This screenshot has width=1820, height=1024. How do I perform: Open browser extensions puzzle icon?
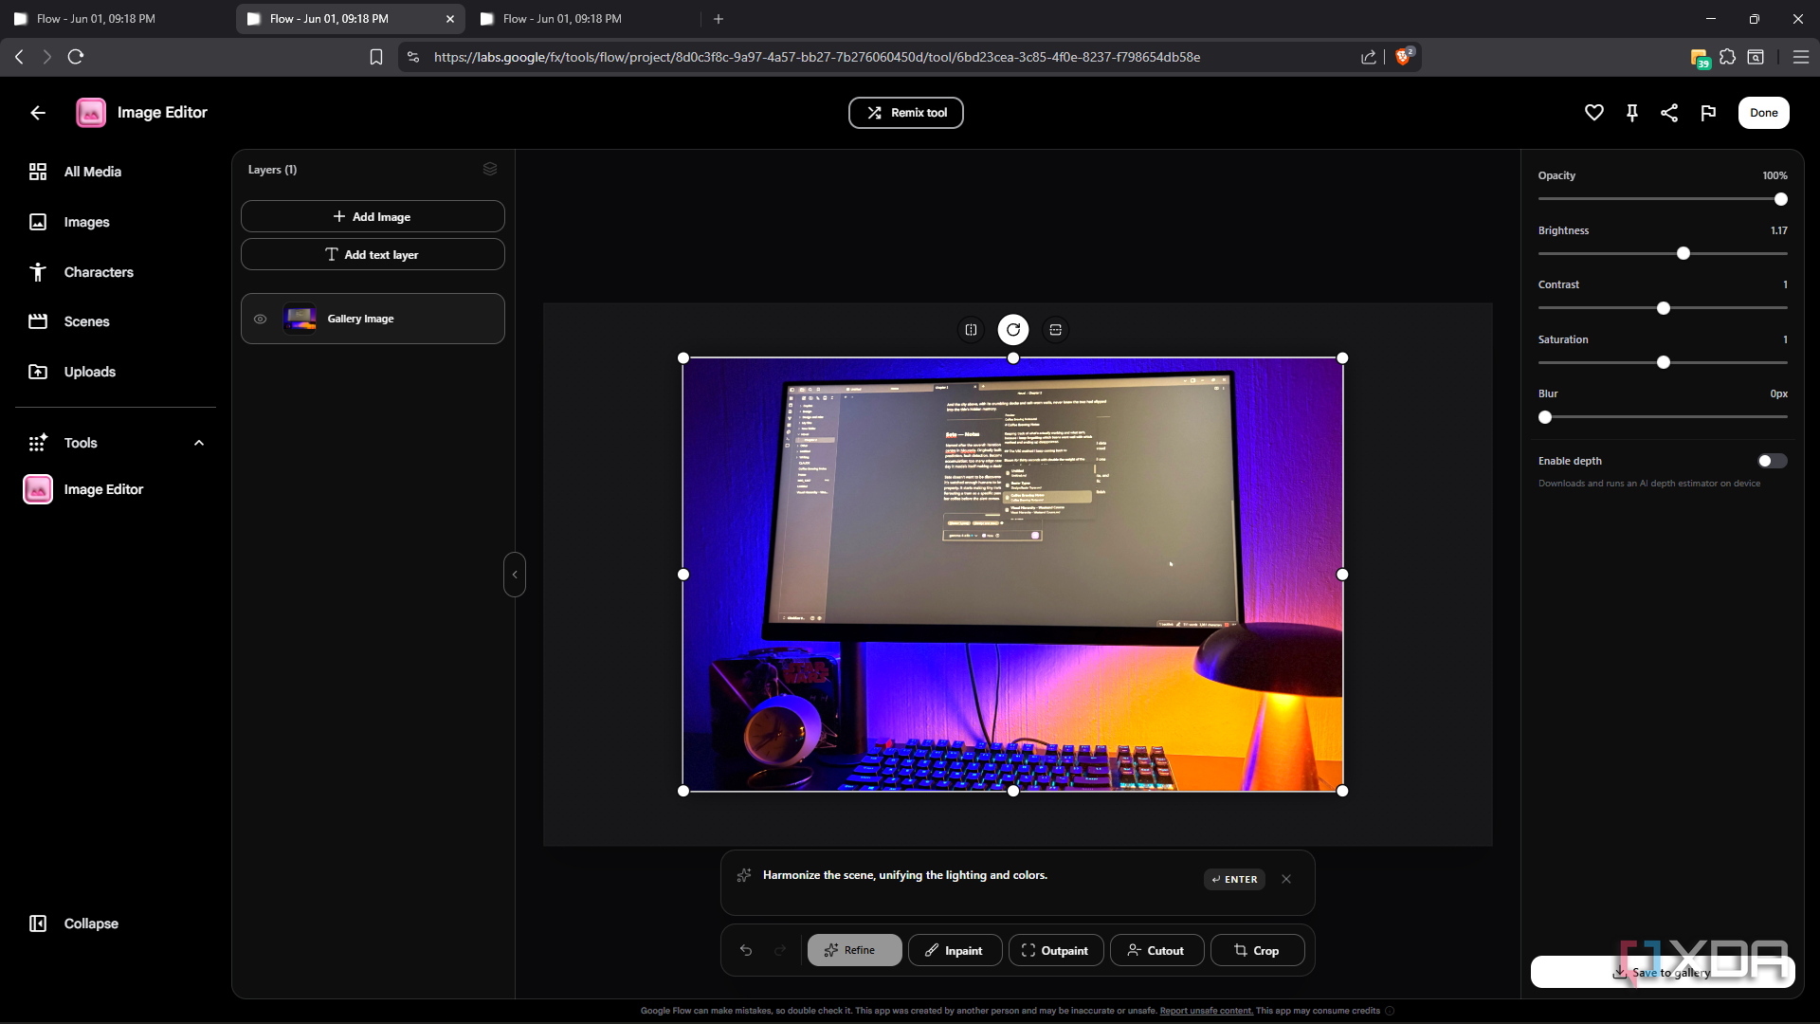(1728, 57)
